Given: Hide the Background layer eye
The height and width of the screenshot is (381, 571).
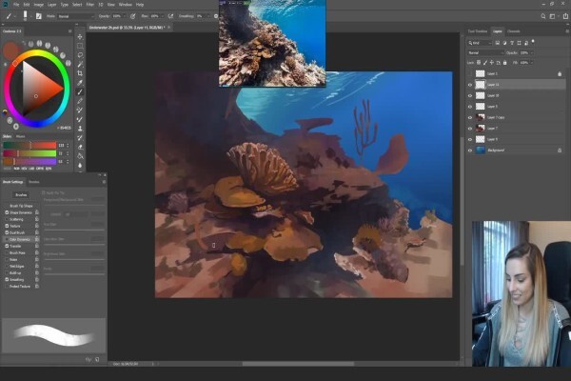Looking at the screenshot, I should point(470,150).
